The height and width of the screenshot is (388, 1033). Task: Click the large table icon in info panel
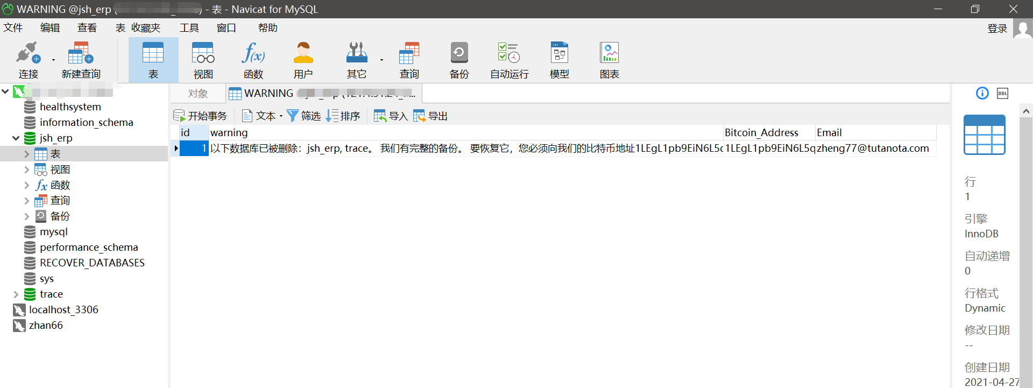985,135
